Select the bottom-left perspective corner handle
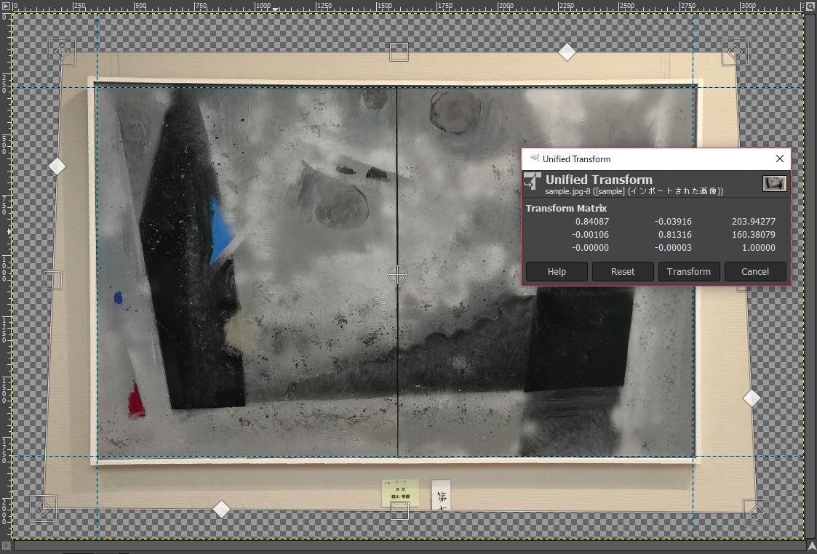Screen dimensions: 817x554 click(x=43, y=508)
